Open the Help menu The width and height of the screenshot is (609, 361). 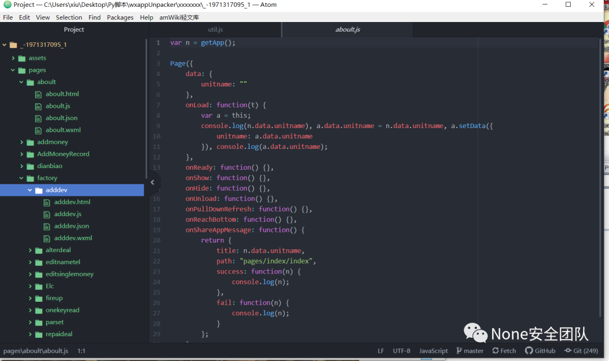coord(147,17)
